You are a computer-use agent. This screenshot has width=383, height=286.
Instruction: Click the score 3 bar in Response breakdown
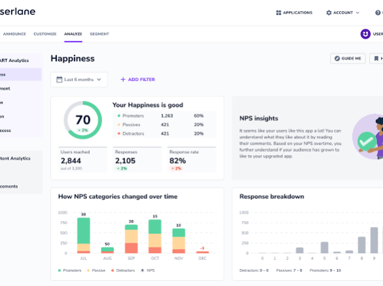click(x=299, y=251)
